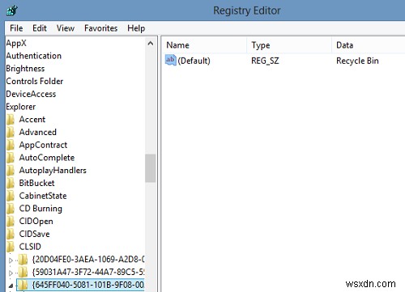Select the {20D04FE0-3AEA-1069-A2D8 key label
Image resolution: width=405 pixels, height=292 pixels.
pos(88,260)
